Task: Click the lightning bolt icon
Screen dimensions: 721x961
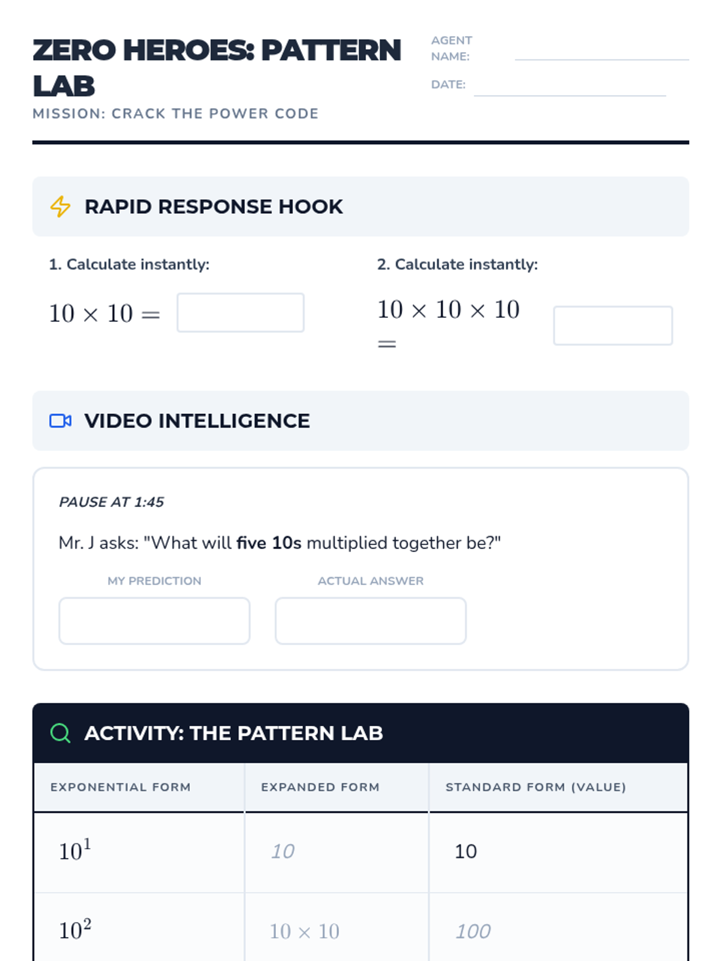Action: (x=60, y=207)
